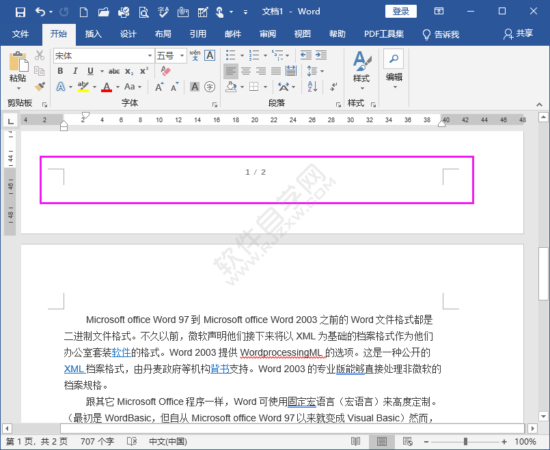The width and height of the screenshot is (550, 450).
Task: Click the 707 个字 word count display
Action: pos(96,442)
